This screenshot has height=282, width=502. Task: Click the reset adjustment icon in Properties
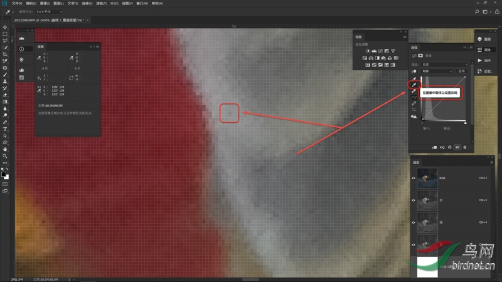pyautogui.click(x=449, y=147)
